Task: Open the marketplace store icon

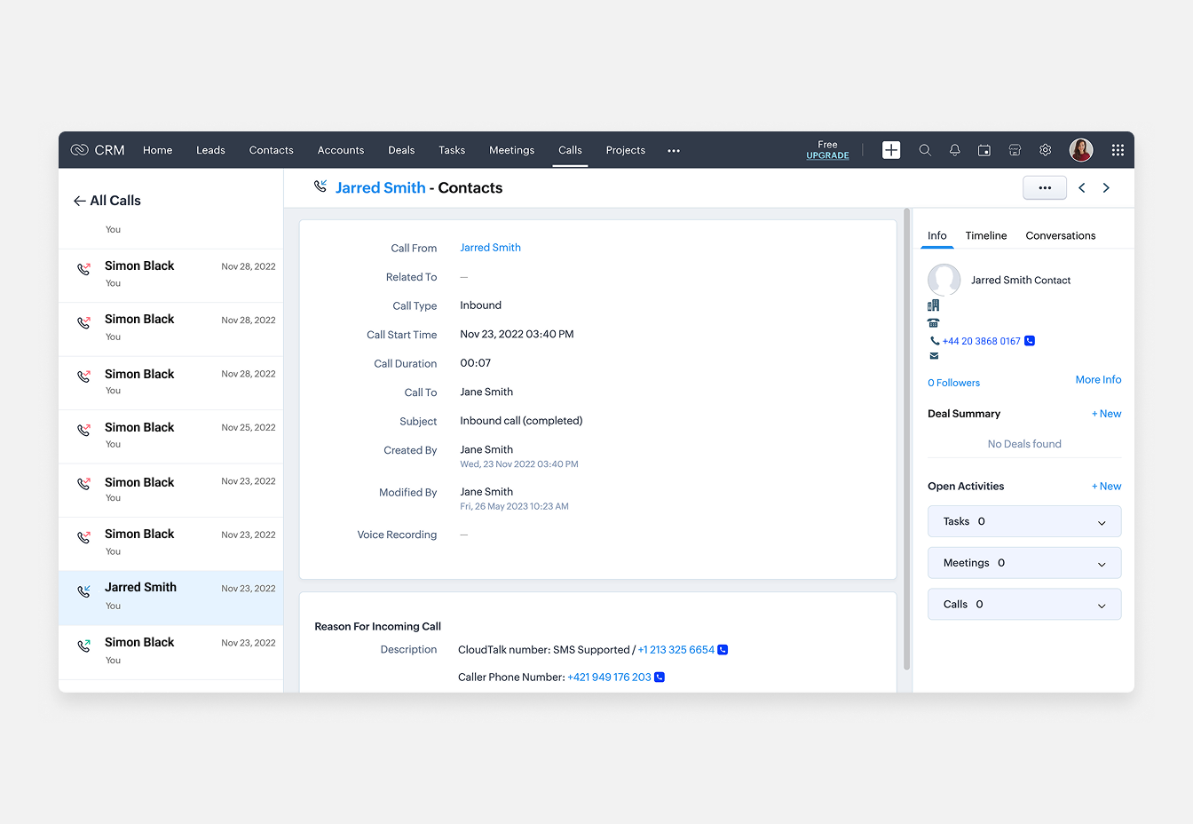Action: pos(1015,150)
